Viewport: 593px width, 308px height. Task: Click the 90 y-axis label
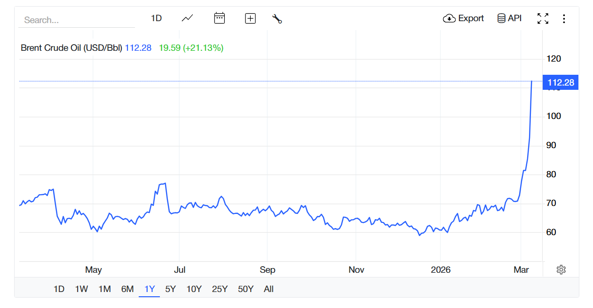pos(551,145)
